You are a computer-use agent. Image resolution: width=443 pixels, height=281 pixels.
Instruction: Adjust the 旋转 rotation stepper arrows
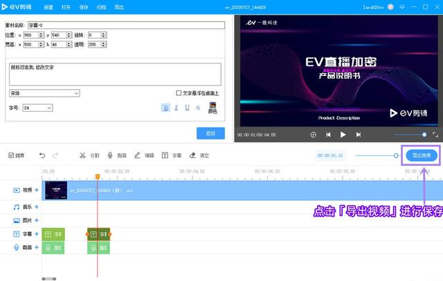(x=104, y=35)
